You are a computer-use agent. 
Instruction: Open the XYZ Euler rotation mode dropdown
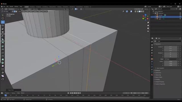[171, 59]
